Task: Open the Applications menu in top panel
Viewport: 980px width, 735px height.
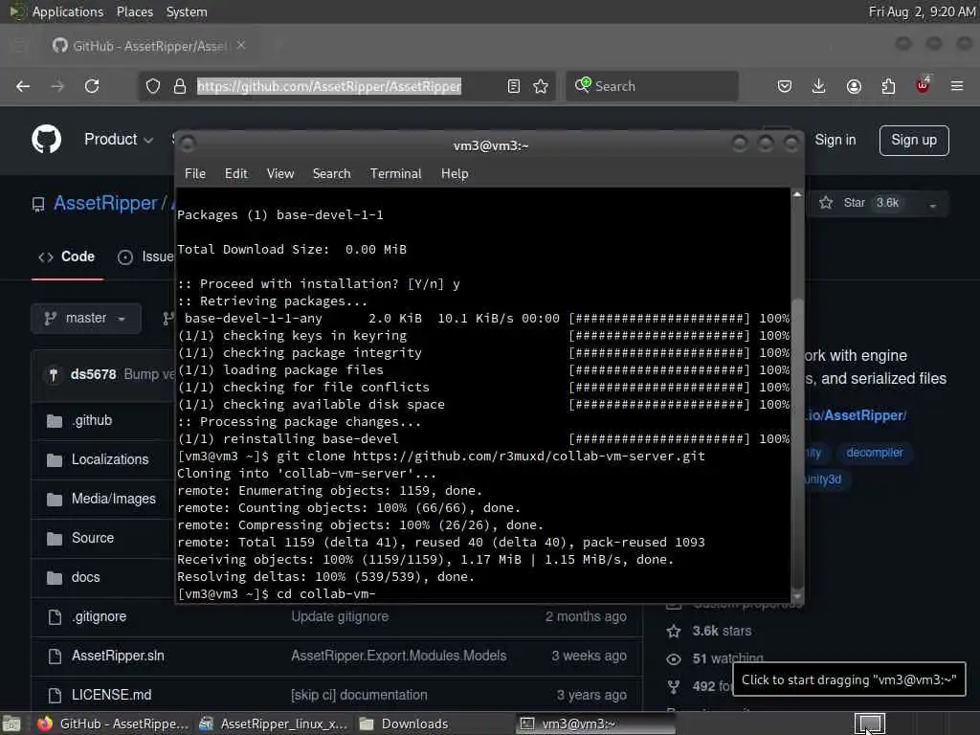Action: 68,11
